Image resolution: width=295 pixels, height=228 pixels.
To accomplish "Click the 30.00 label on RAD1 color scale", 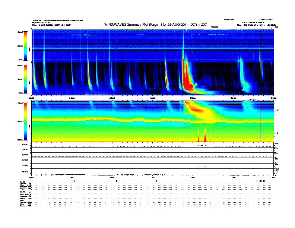I will point(20,79).
